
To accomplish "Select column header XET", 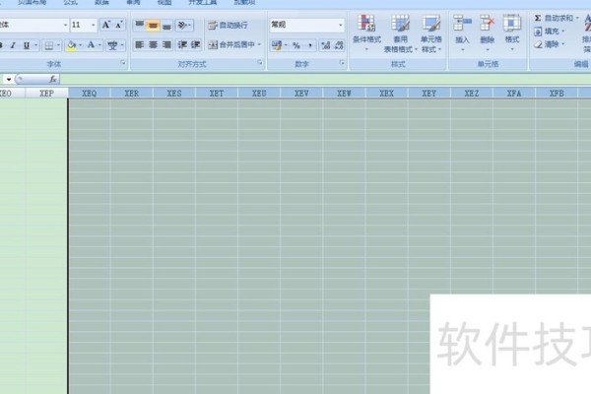I will (217, 94).
